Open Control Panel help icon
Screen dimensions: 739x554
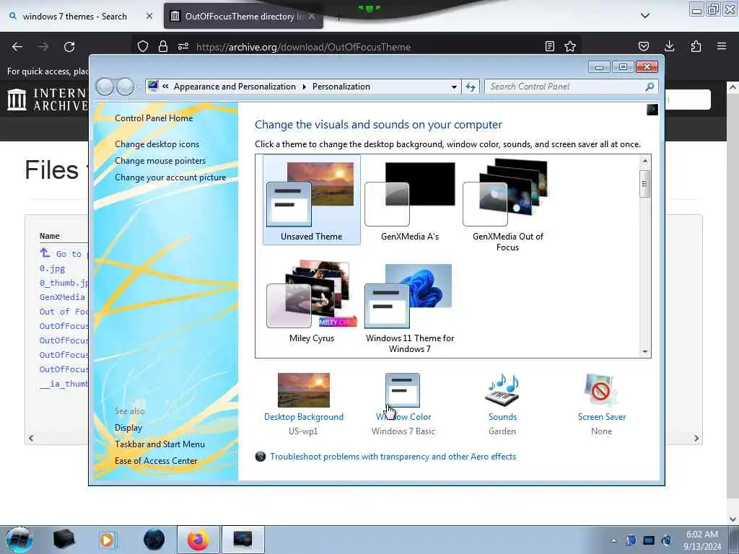pyautogui.click(x=652, y=110)
